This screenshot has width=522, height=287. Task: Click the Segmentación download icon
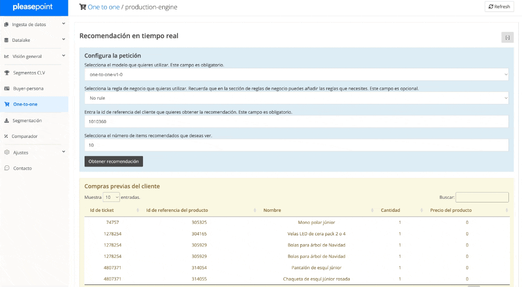click(x=6, y=121)
